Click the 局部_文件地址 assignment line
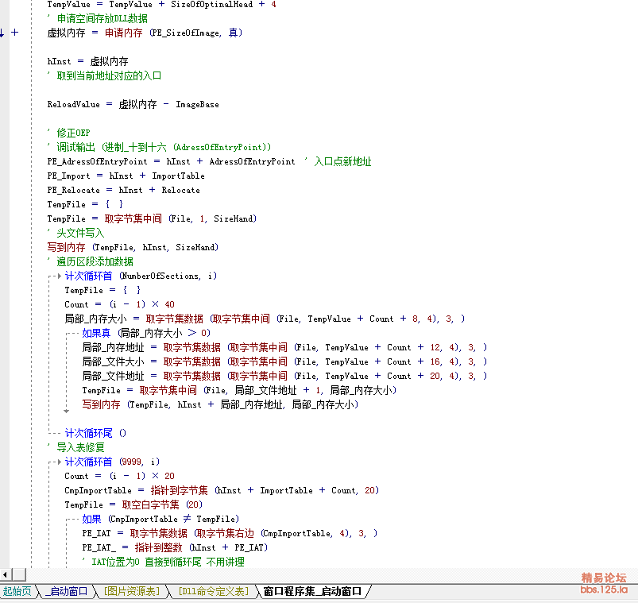Viewport: 638px width, 603px height. pyautogui.click(x=284, y=376)
